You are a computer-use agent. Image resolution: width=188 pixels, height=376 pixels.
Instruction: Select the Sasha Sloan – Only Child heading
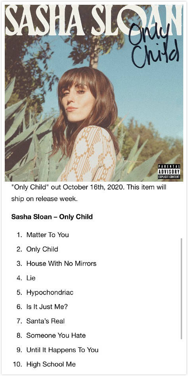point(52,217)
